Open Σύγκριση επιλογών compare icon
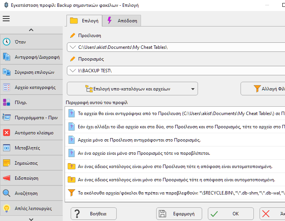285x221 pixels. pyautogui.click(x=6, y=72)
